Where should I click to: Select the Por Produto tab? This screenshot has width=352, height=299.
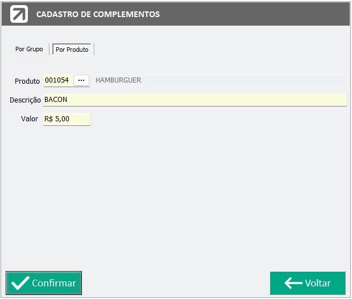pos(72,50)
